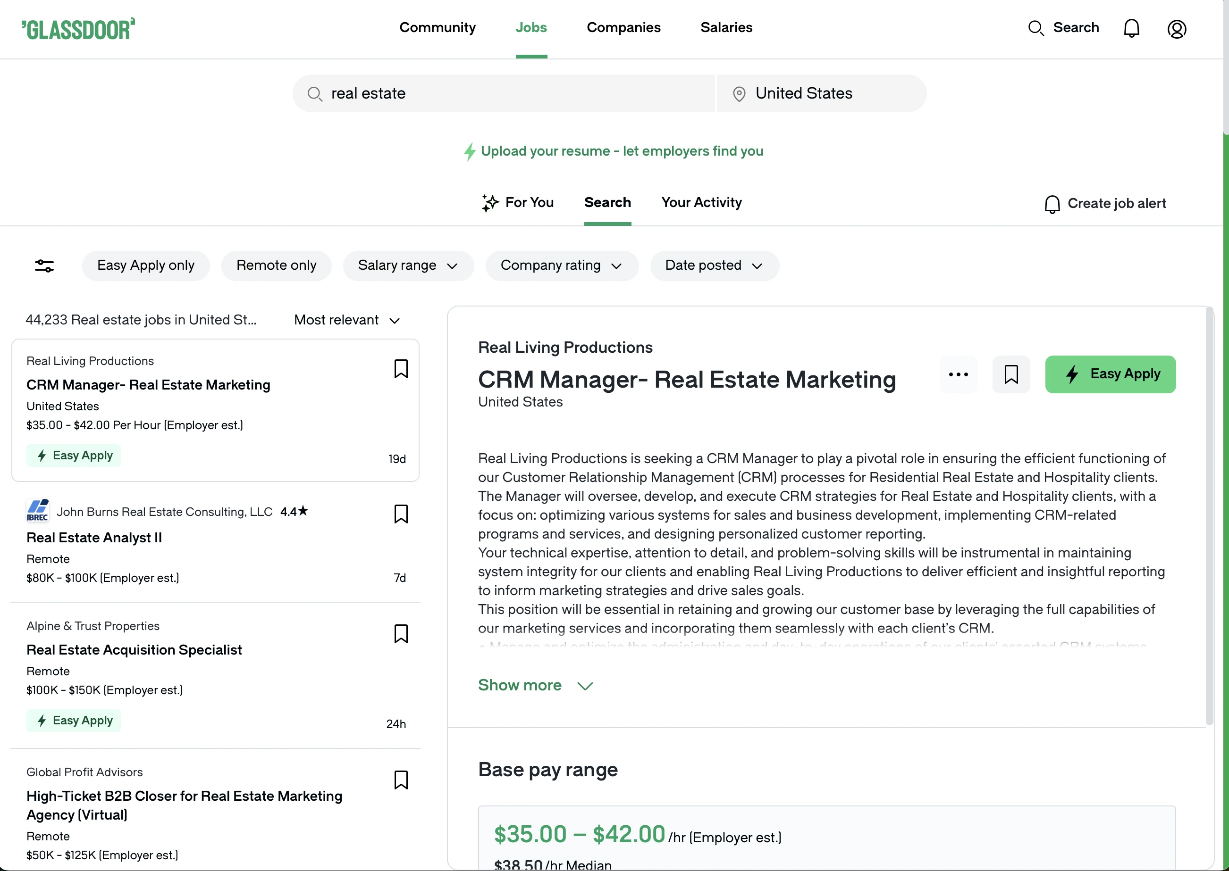The height and width of the screenshot is (871, 1229).
Task: Toggle Easy Apply only filter
Action: click(x=145, y=265)
